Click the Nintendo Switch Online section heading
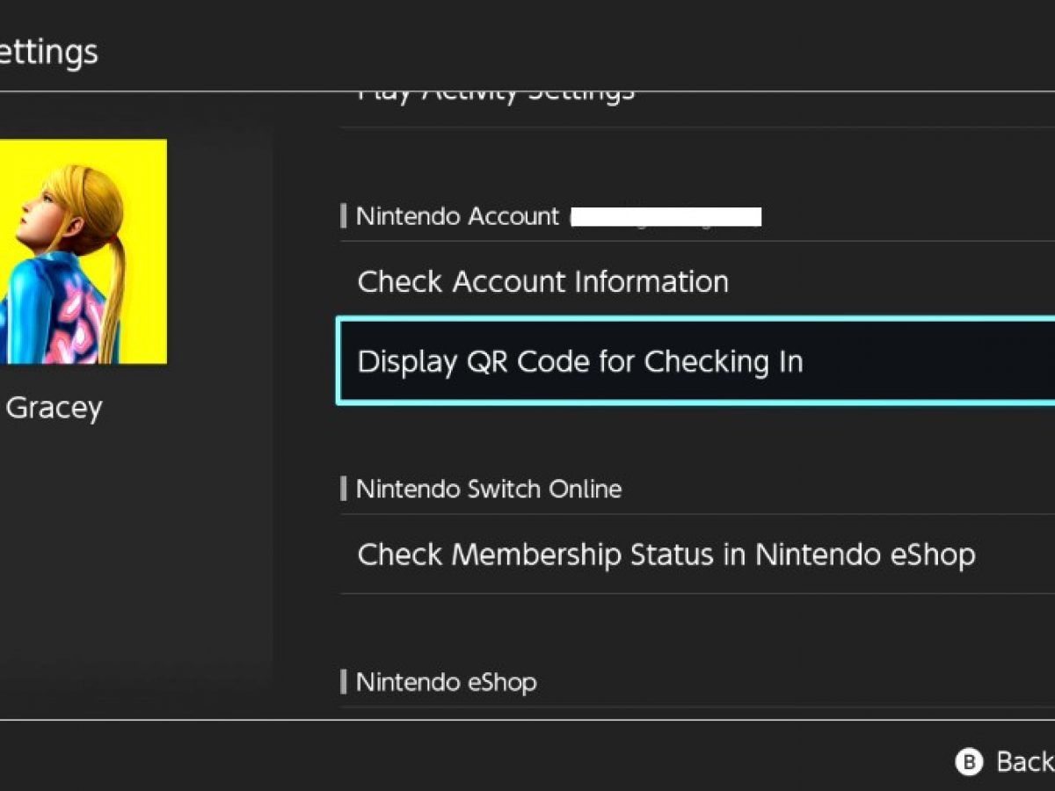1055x791 pixels. coord(488,489)
